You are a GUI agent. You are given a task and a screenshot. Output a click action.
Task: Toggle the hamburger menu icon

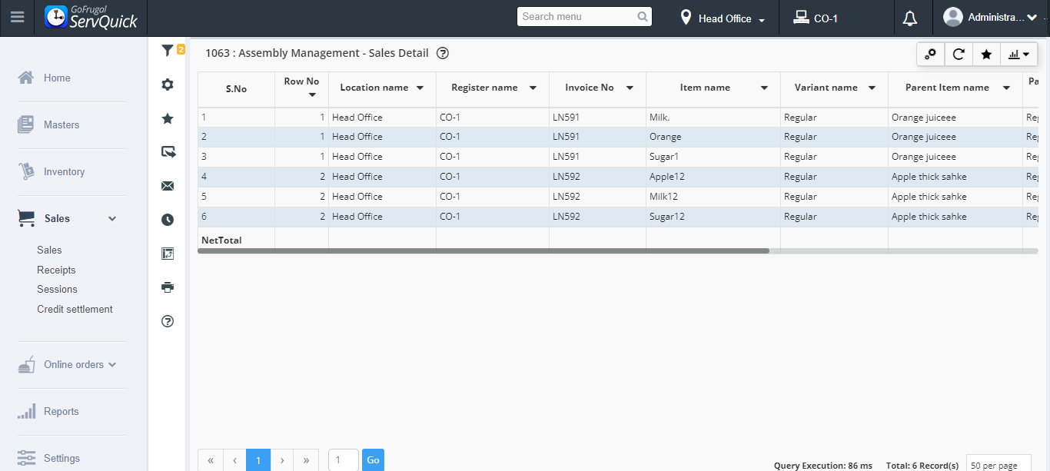17,17
